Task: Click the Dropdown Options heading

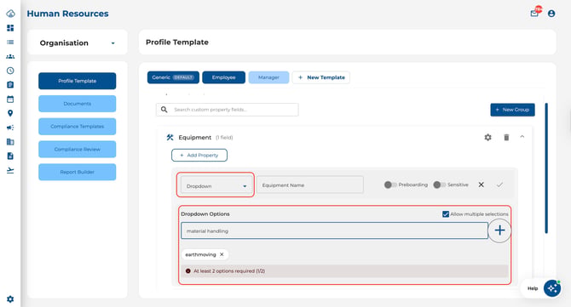Action: point(205,214)
